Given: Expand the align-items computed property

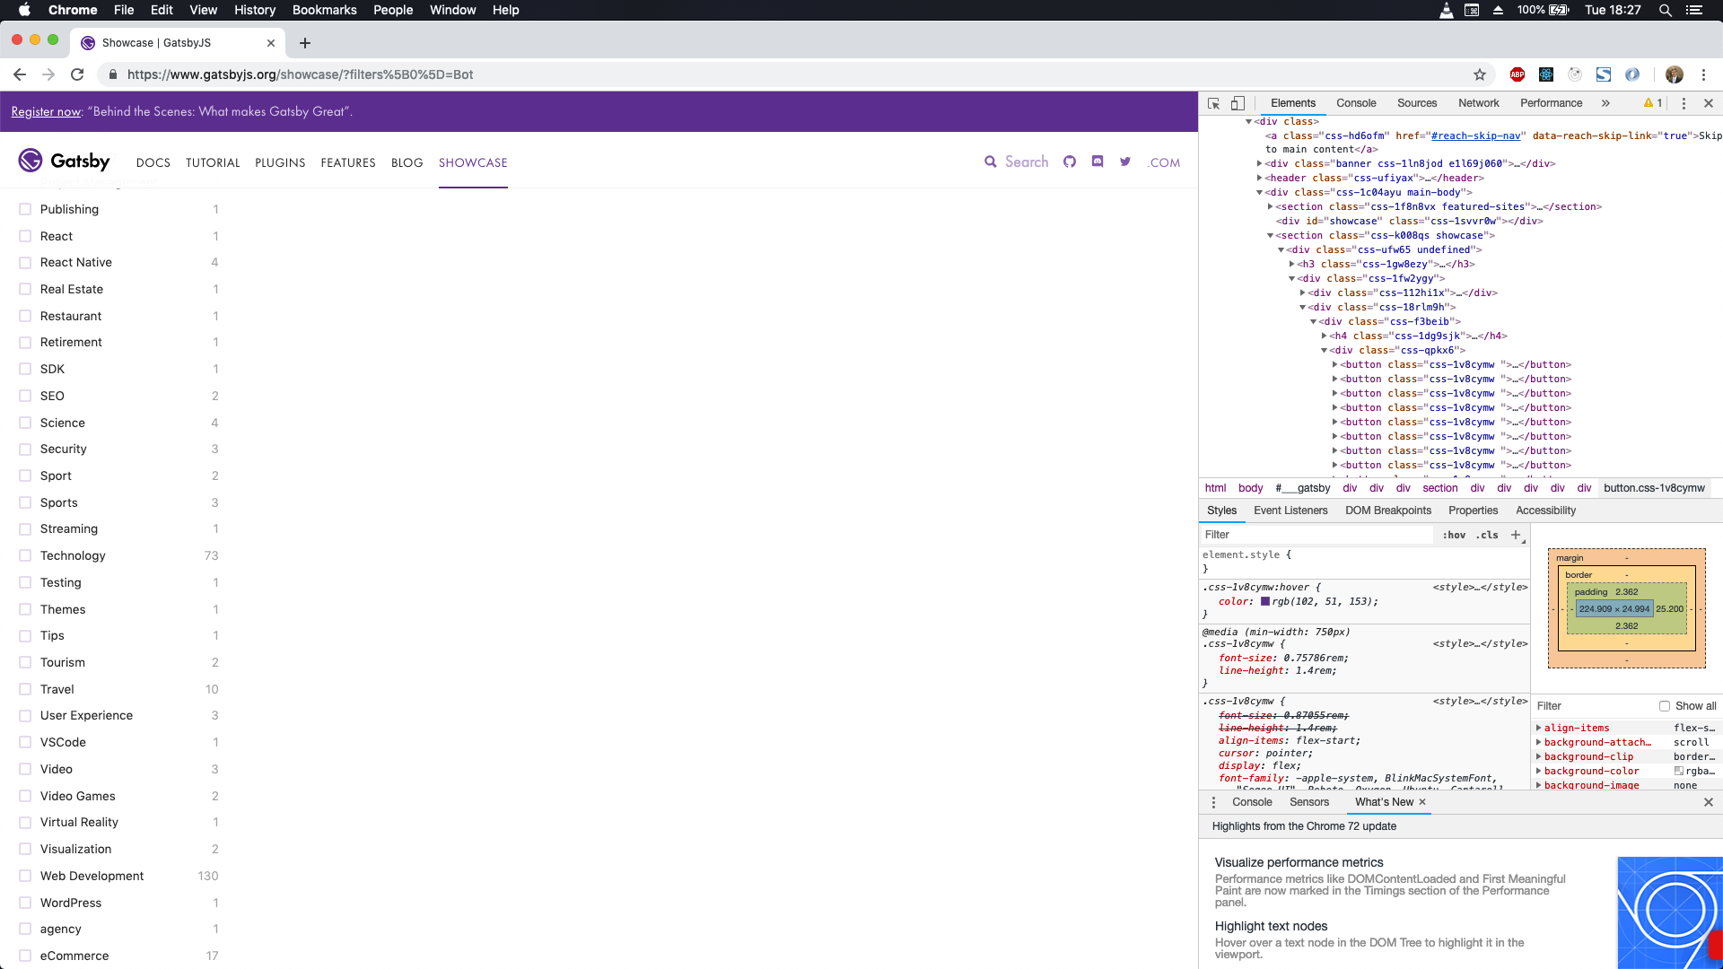Looking at the screenshot, I should point(1540,728).
